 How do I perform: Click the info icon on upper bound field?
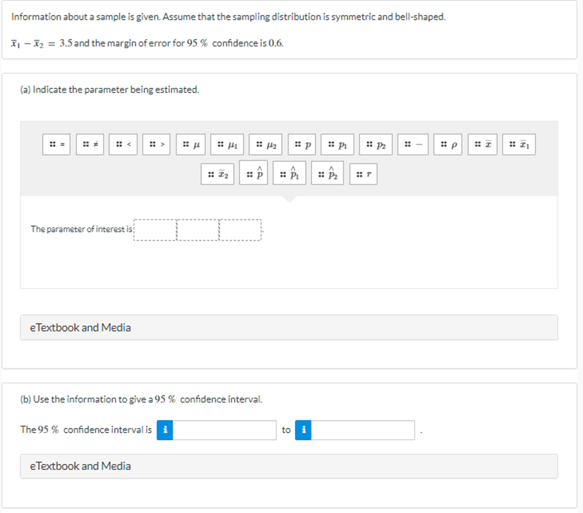pos(304,430)
